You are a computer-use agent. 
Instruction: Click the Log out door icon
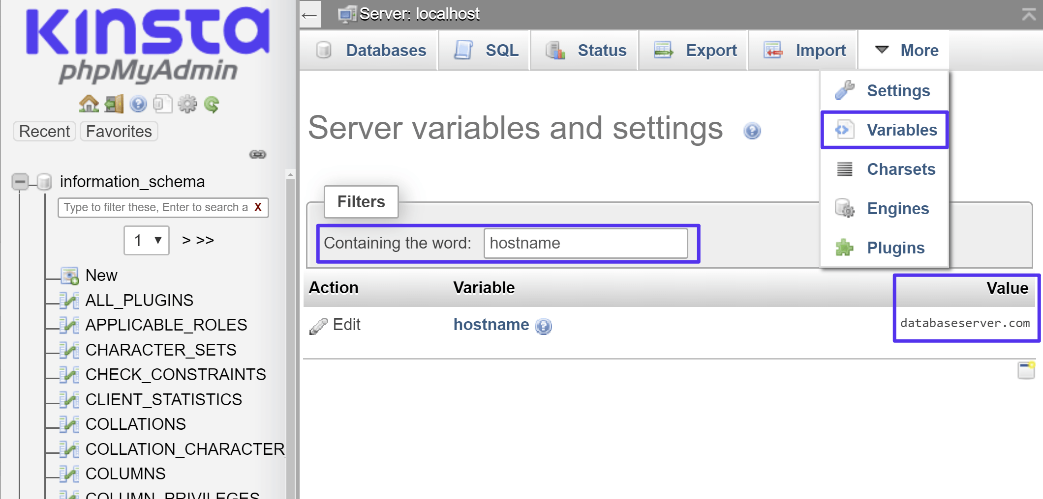[113, 104]
